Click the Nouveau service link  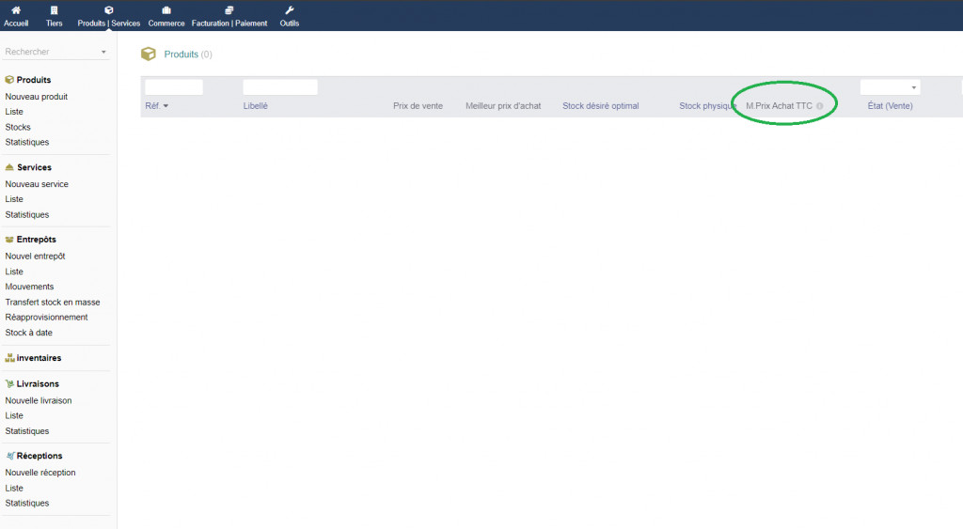coord(37,184)
